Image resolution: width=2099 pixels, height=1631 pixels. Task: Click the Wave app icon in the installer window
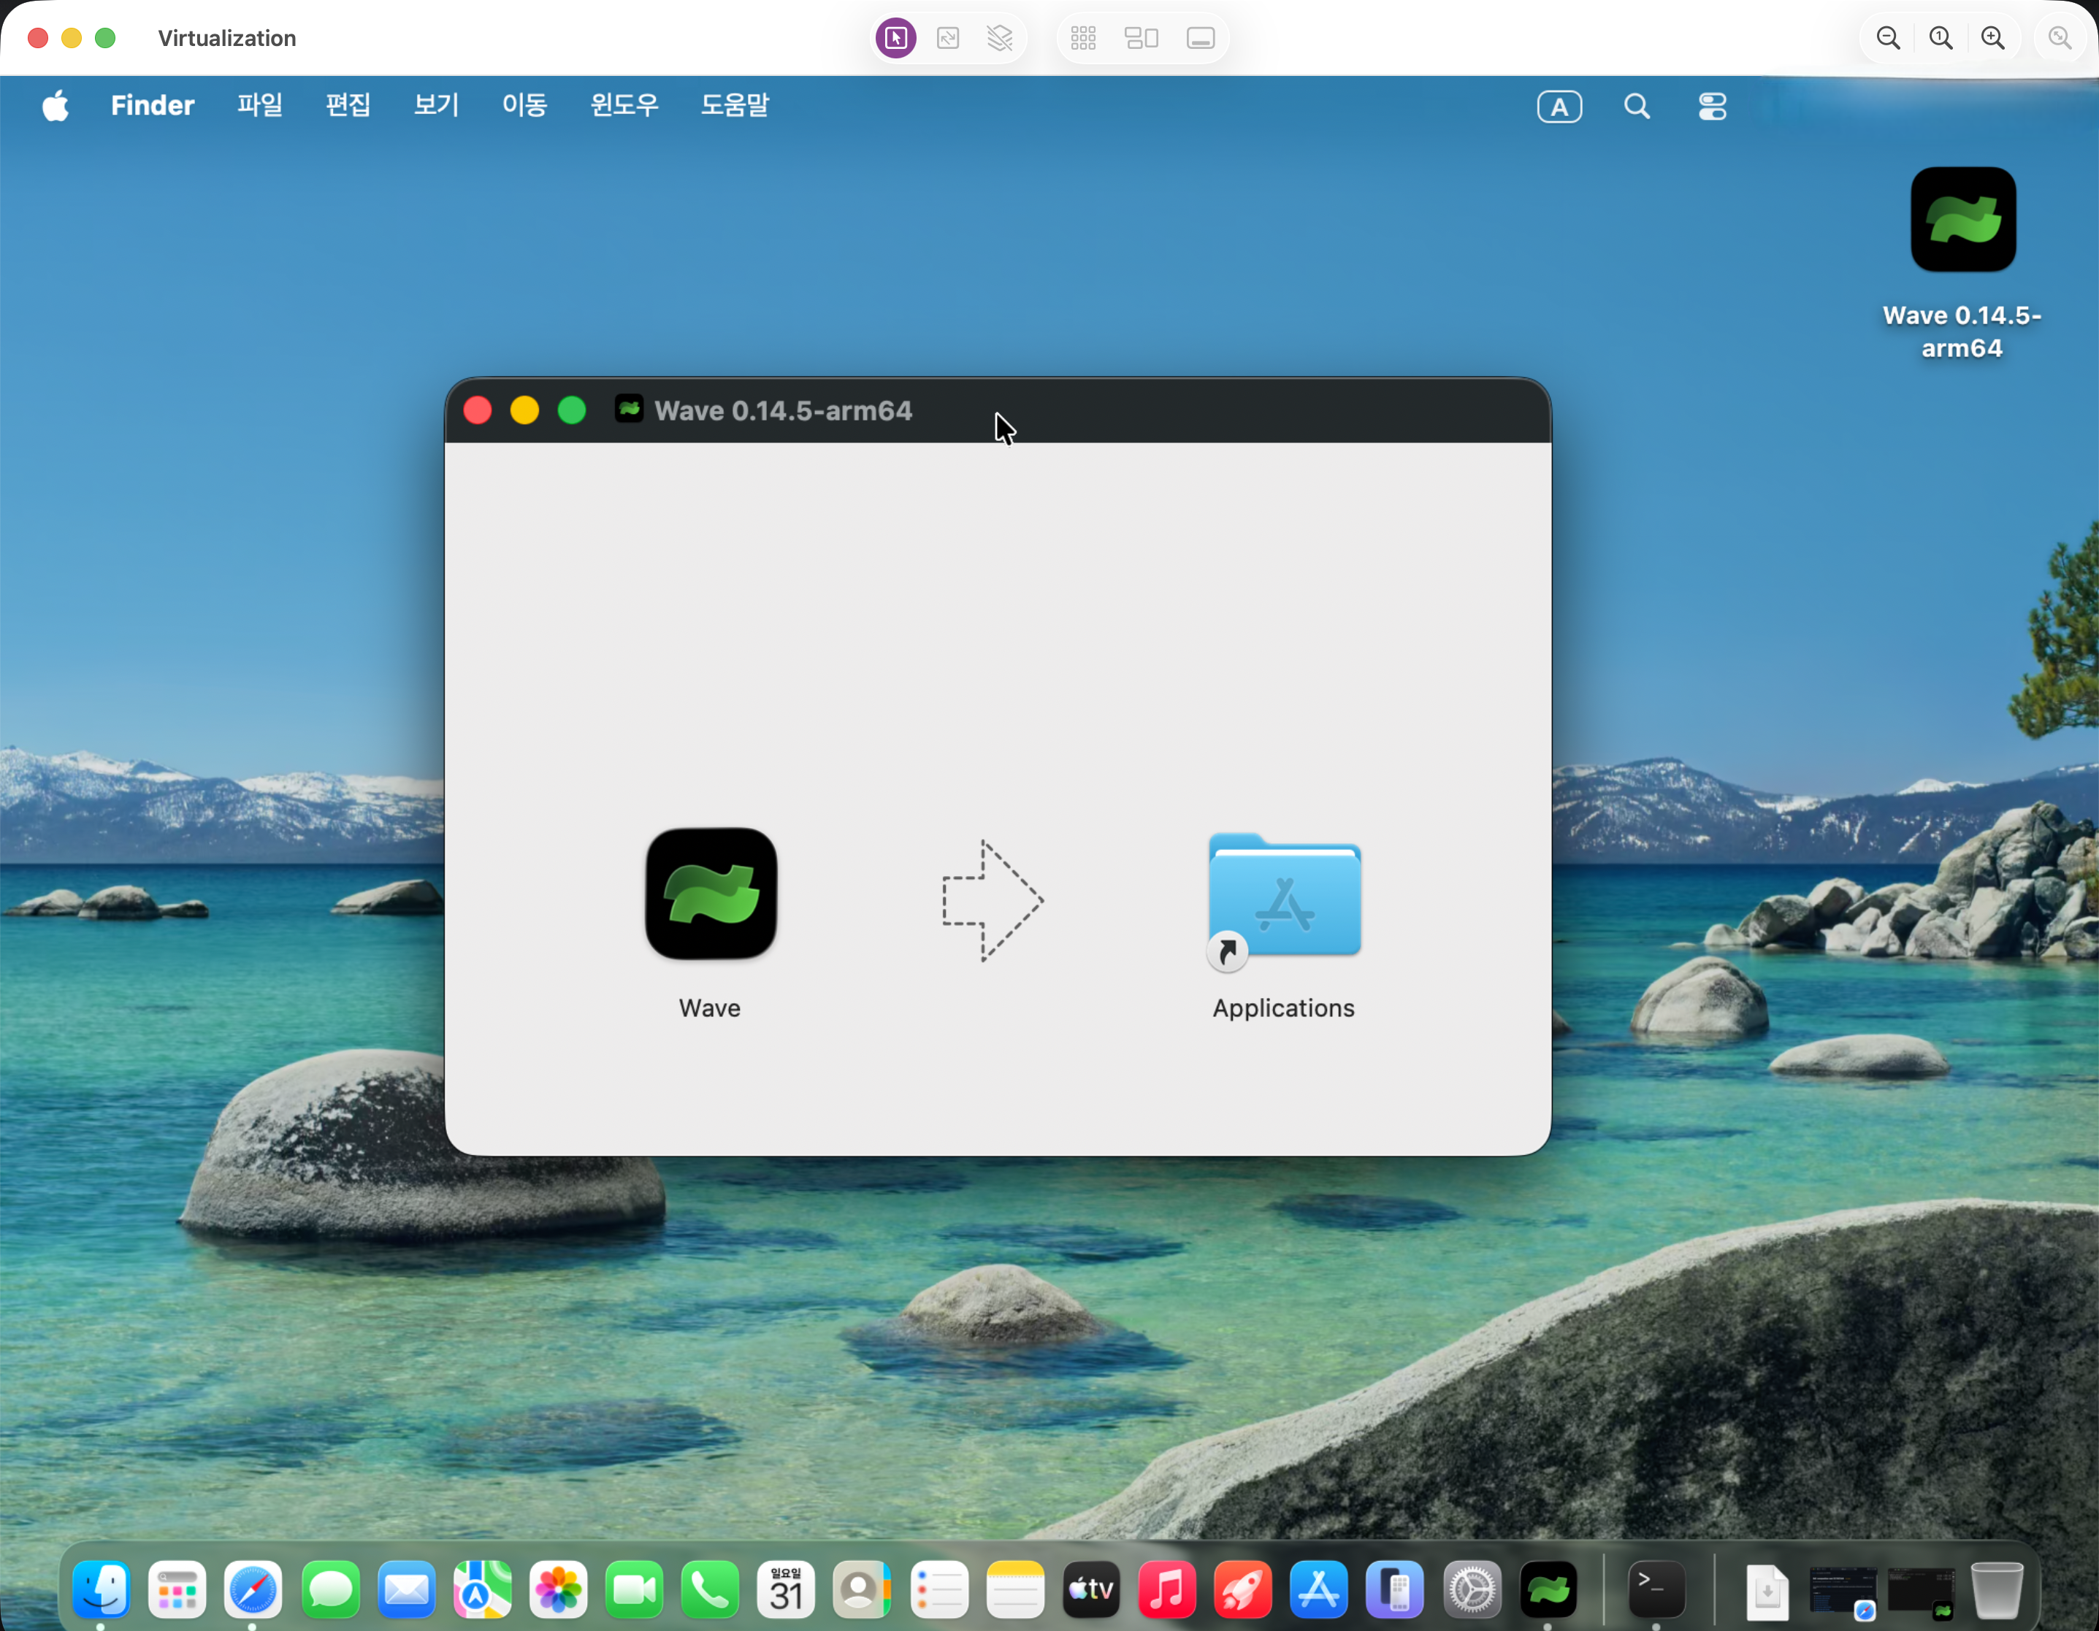[711, 894]
